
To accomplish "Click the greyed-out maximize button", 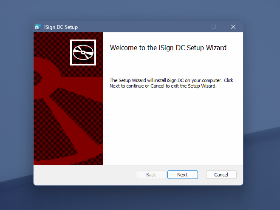I will tap(214, 27).
